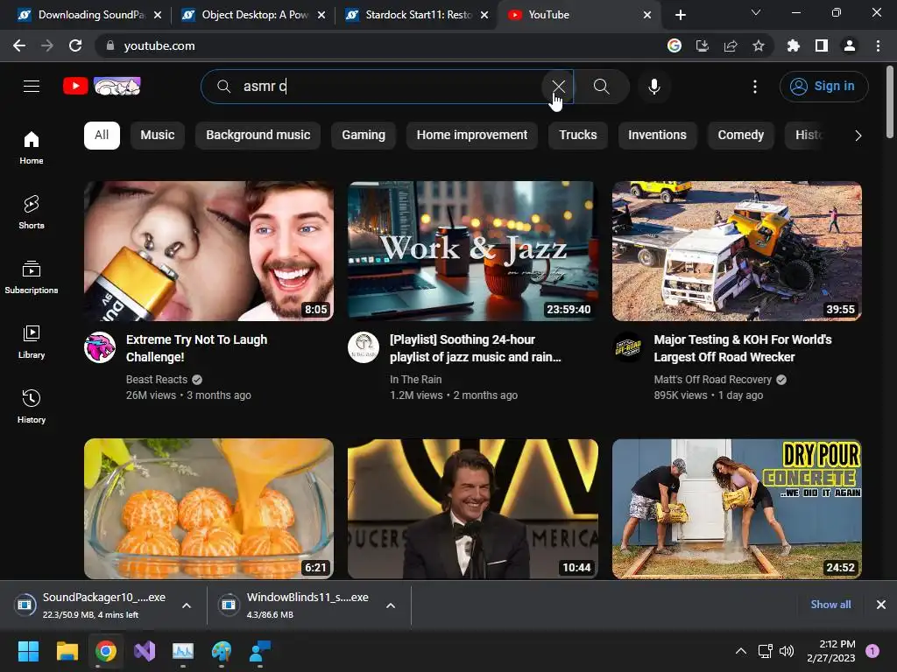897x672 pixels.
Task: Go to Home in sidebar
Action: pos(32,147)
